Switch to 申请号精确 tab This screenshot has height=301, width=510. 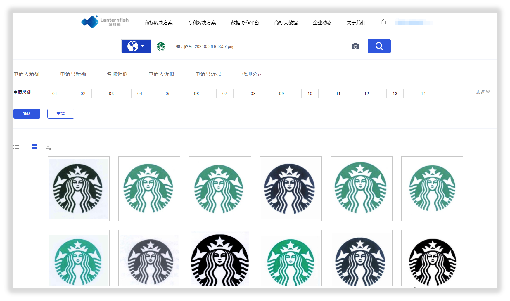[x=73, y=74]
